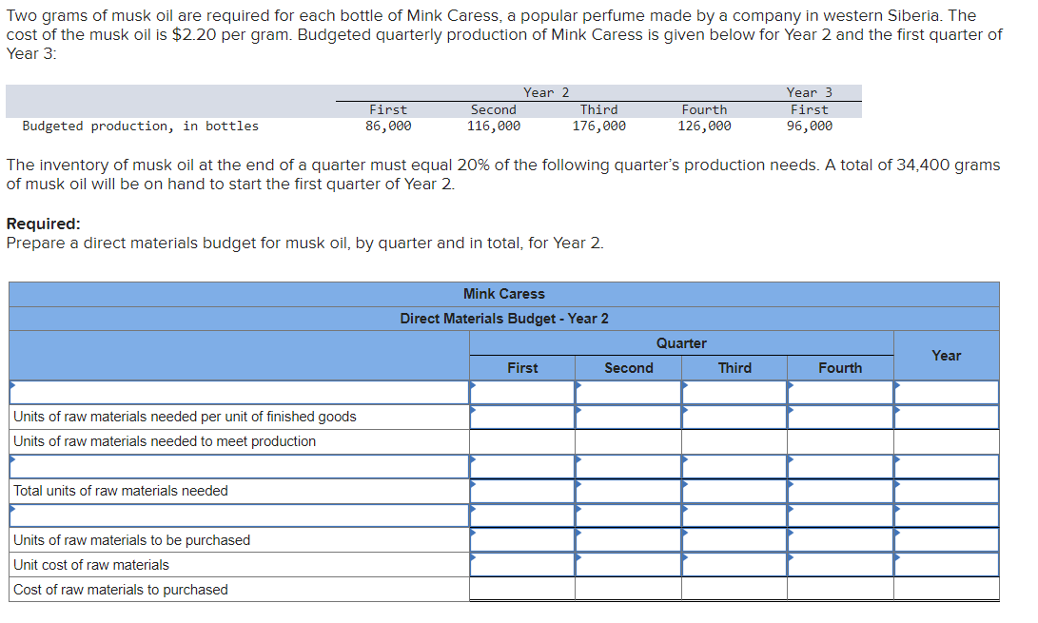The width and height of the screenshot is (1038, 623).
Task: Click 'Unit cost of raw materials' label
Action: 91,565
